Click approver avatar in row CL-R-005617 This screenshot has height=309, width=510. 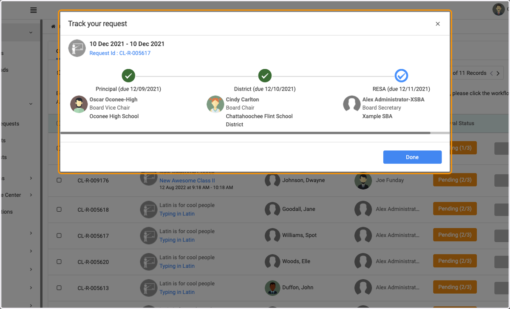click(363, 235)
